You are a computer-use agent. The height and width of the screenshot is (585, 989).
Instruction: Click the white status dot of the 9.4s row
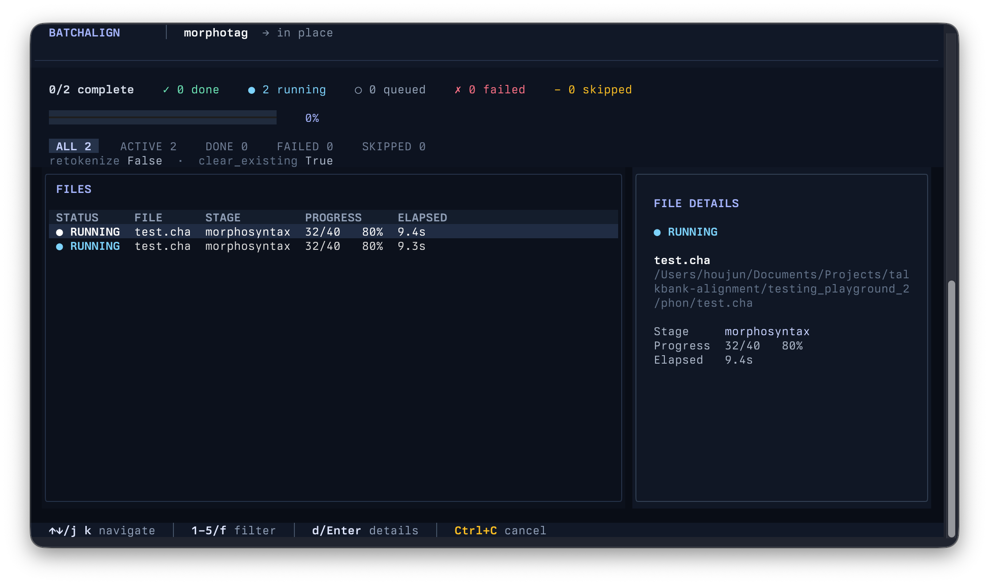(x=60, y=232)
